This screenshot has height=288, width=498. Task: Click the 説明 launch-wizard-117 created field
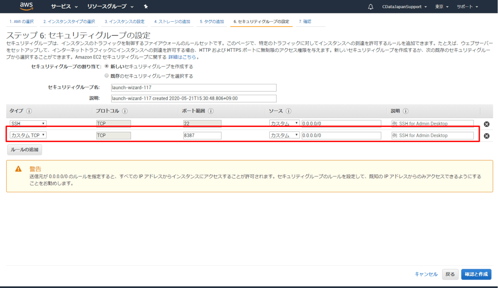click(x=194, y=98)
